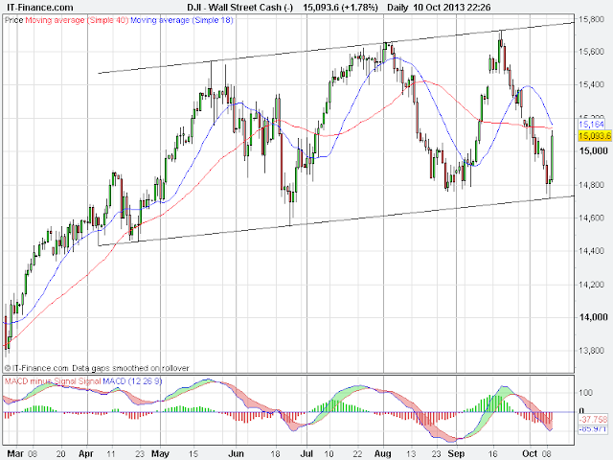The image size is (613, 460).
Task: Click the 'May' month label on the time axis
Action: tap(160, 453)
